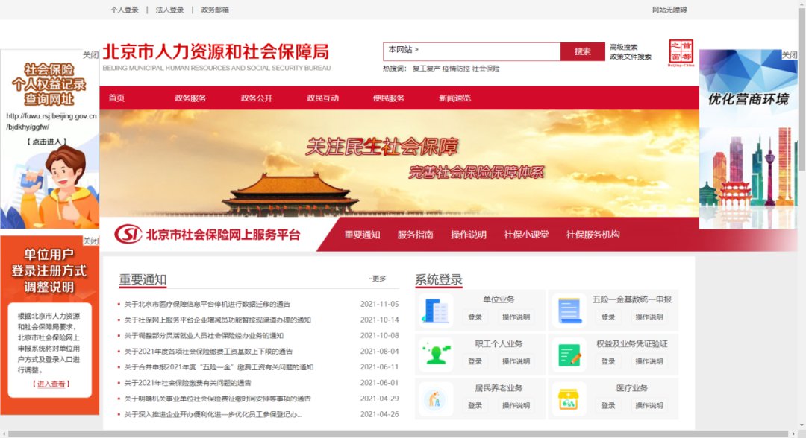Click the 五险一金基数统一申报 document icon
Viewport: 806px width, 438px height.
(569, 311)
